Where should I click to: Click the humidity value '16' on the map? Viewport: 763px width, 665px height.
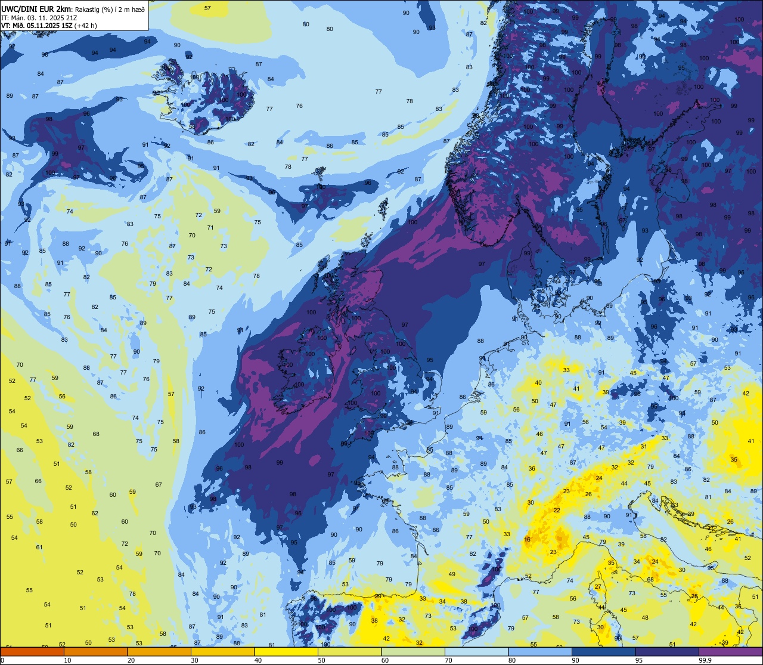tap(528, 540)
